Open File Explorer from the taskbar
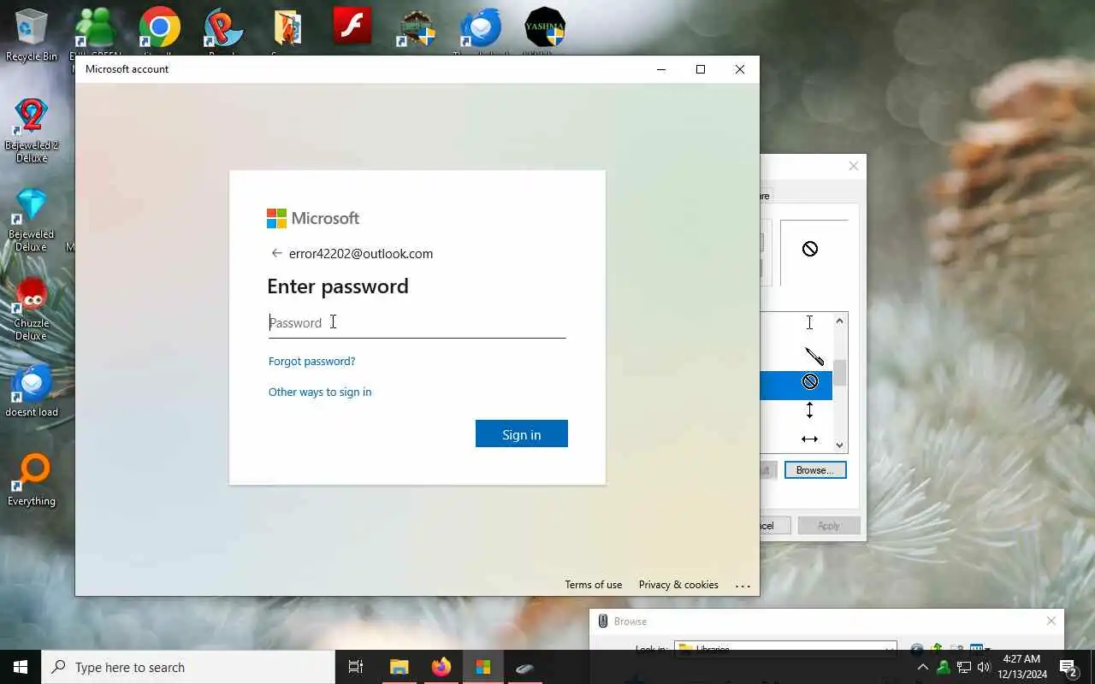 (399, 667)
